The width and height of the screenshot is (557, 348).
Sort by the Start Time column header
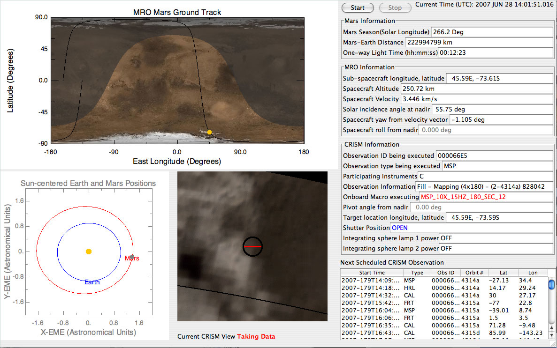(372, 273)
